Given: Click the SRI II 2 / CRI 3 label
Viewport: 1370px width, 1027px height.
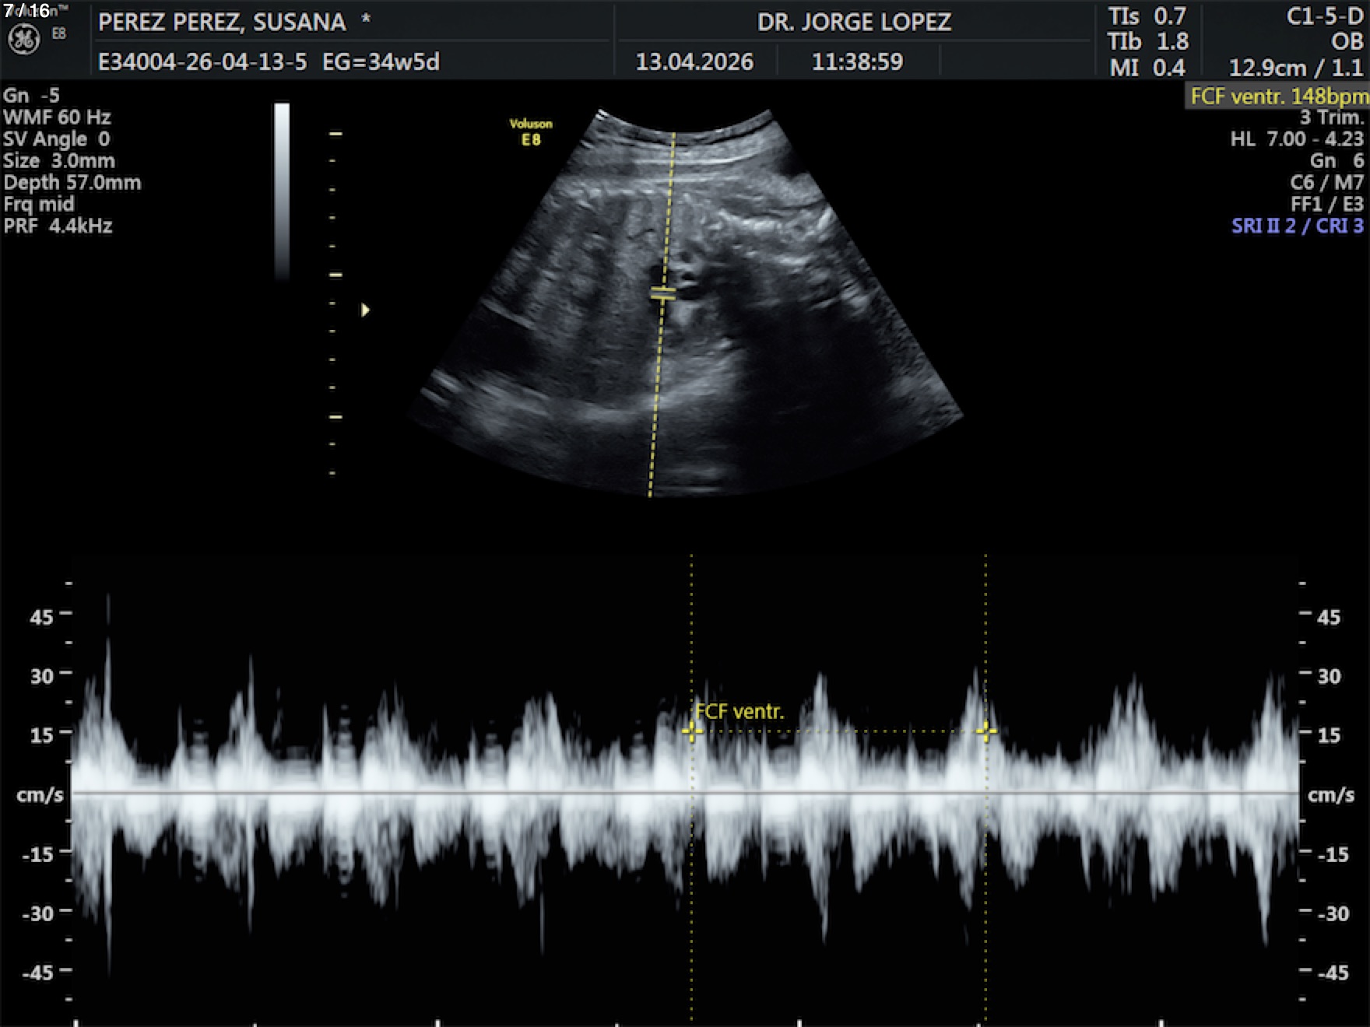Looking at the screenshot, I should pos(1297,226).
